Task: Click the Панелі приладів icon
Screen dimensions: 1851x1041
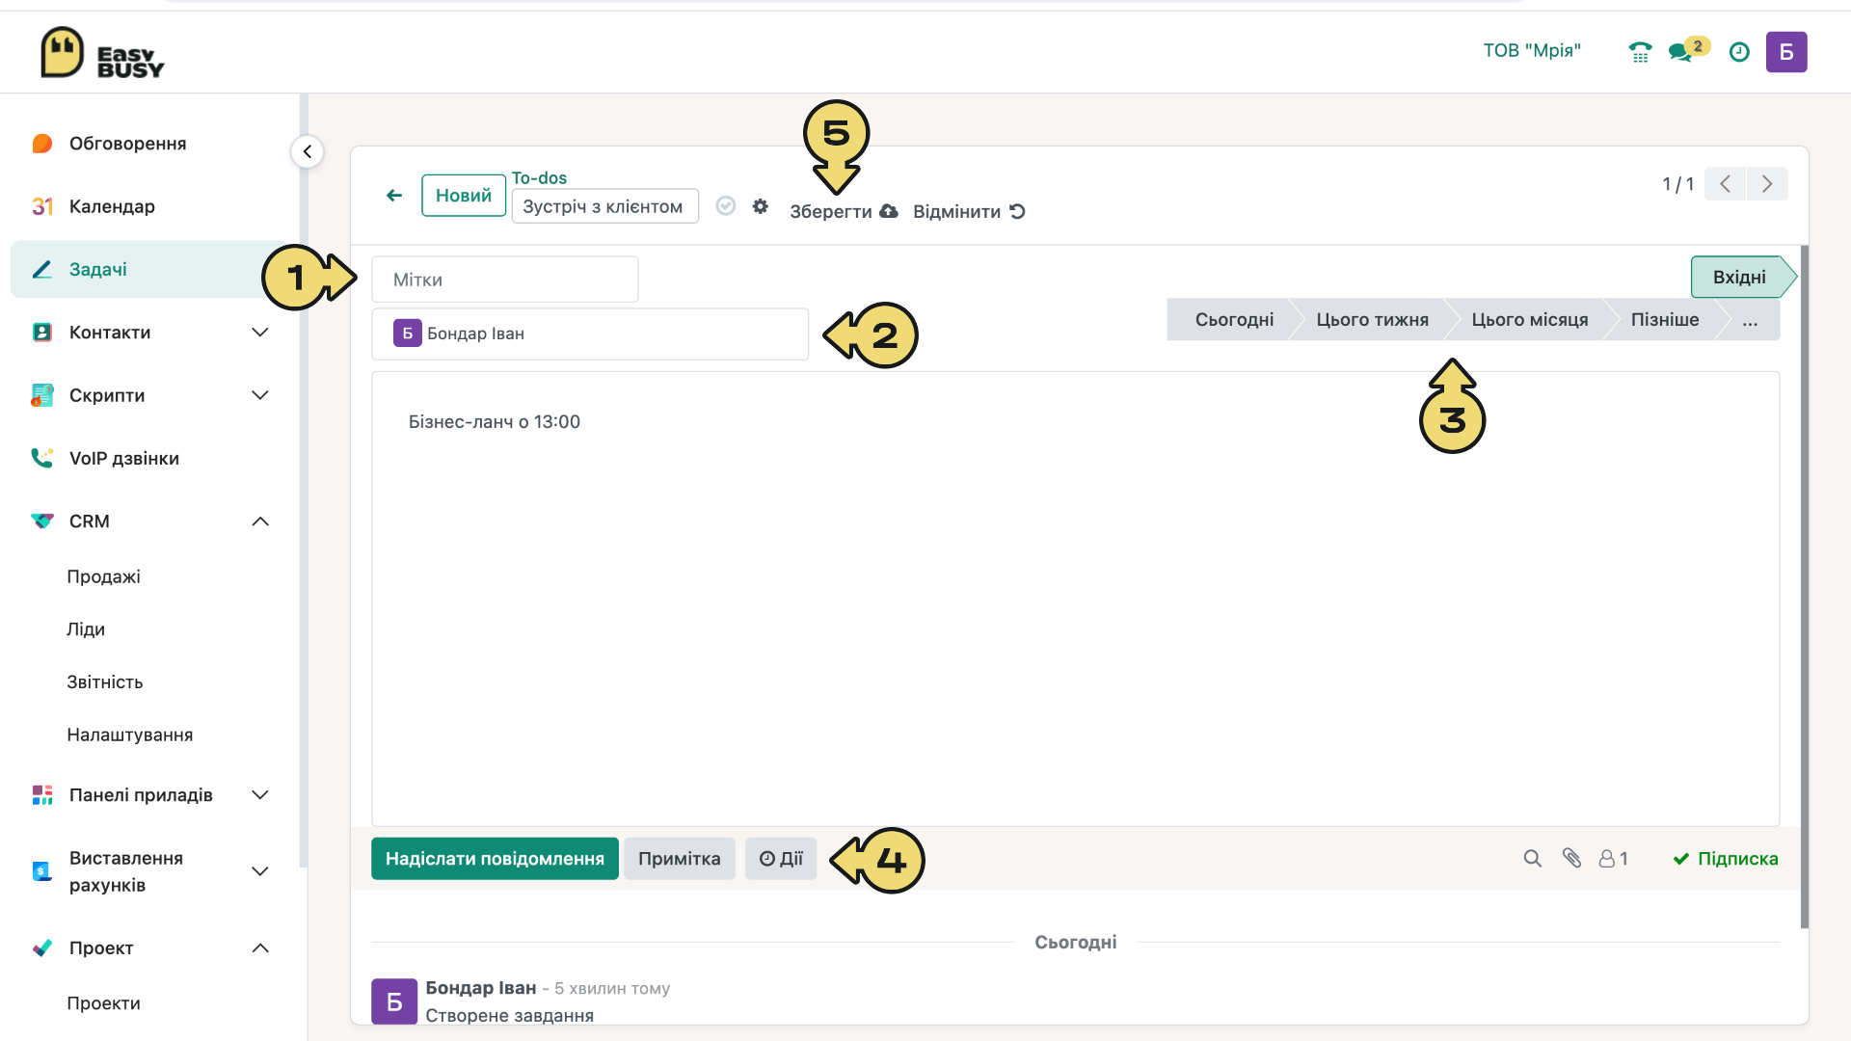Action: (x=41, y=795)
